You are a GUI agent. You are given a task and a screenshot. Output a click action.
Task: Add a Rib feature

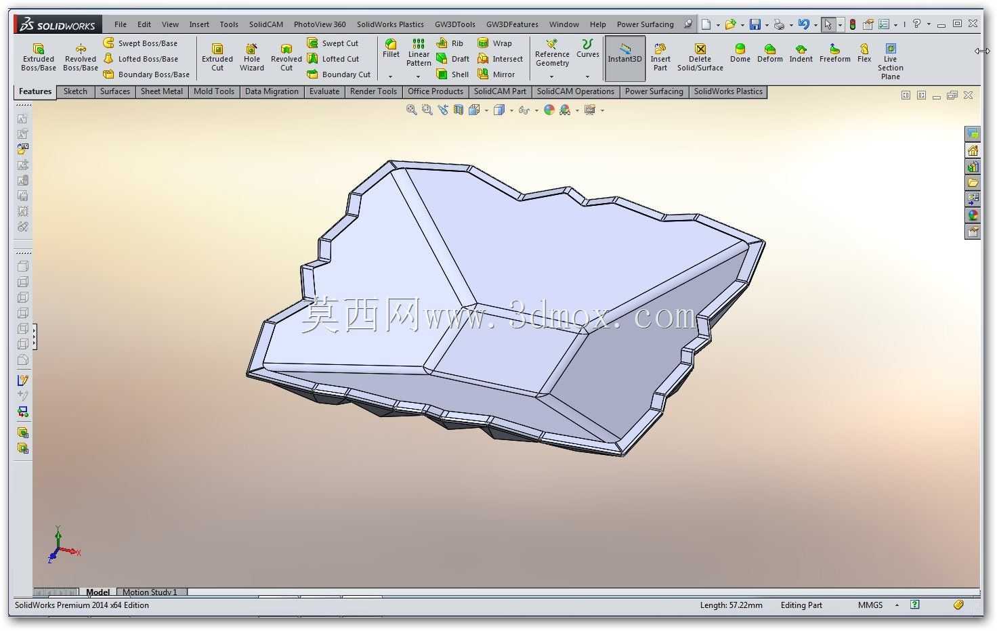point(450,43)
